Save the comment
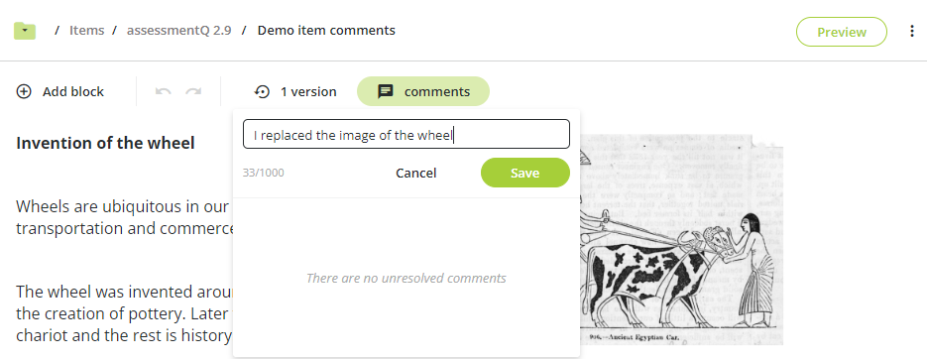Screen dimensions: 927x361 (525, 173)
